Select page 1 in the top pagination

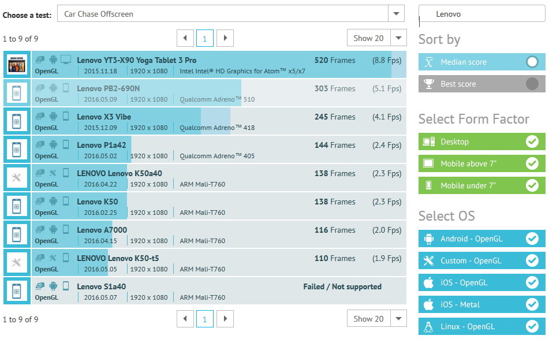click(205, 38)
